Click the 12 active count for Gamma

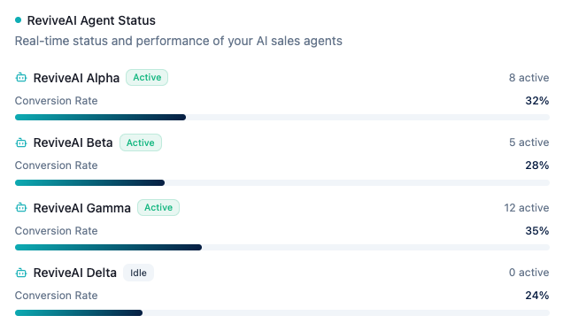point(527,207)
